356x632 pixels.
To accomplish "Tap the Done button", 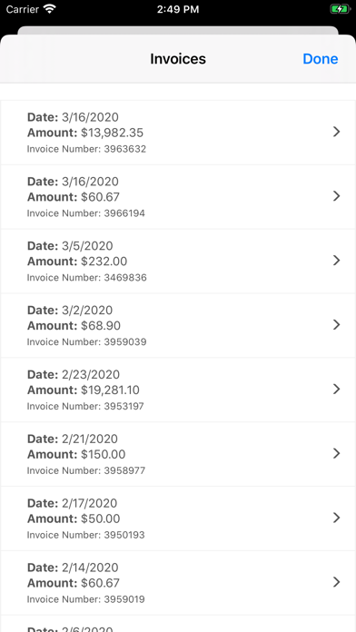I will click(320, 59).
